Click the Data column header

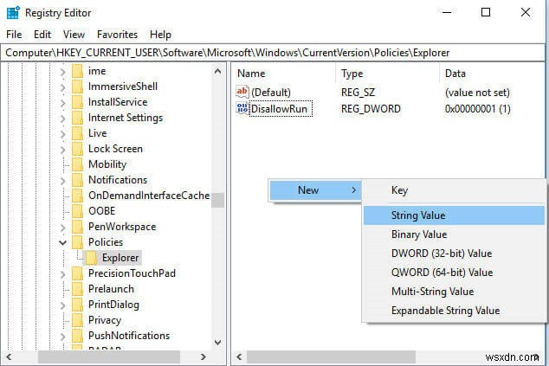point(492,74)
